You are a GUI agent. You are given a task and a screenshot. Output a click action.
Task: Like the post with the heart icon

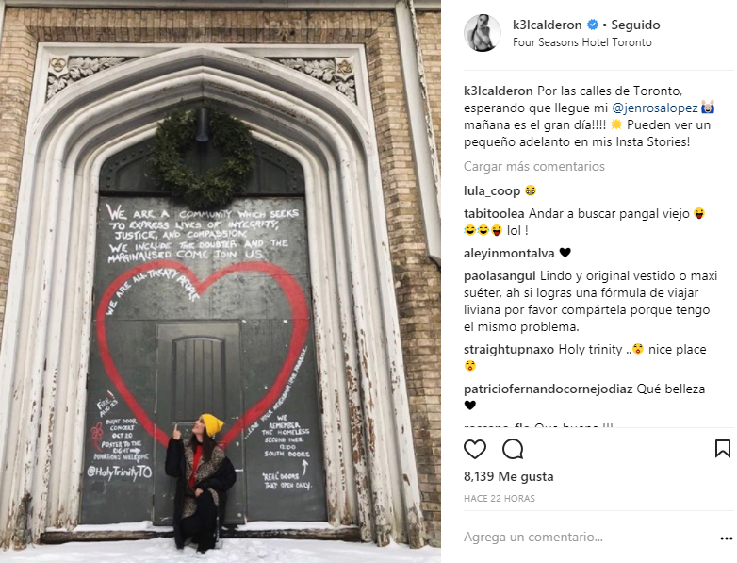(475, 449)
